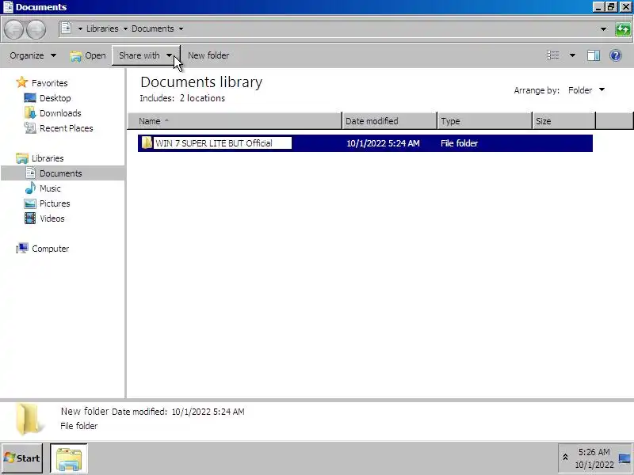The image size is (634, 475).
Task: Open the view options dropdown arrow
Action: pyautogui.click(x=572, y=55)
